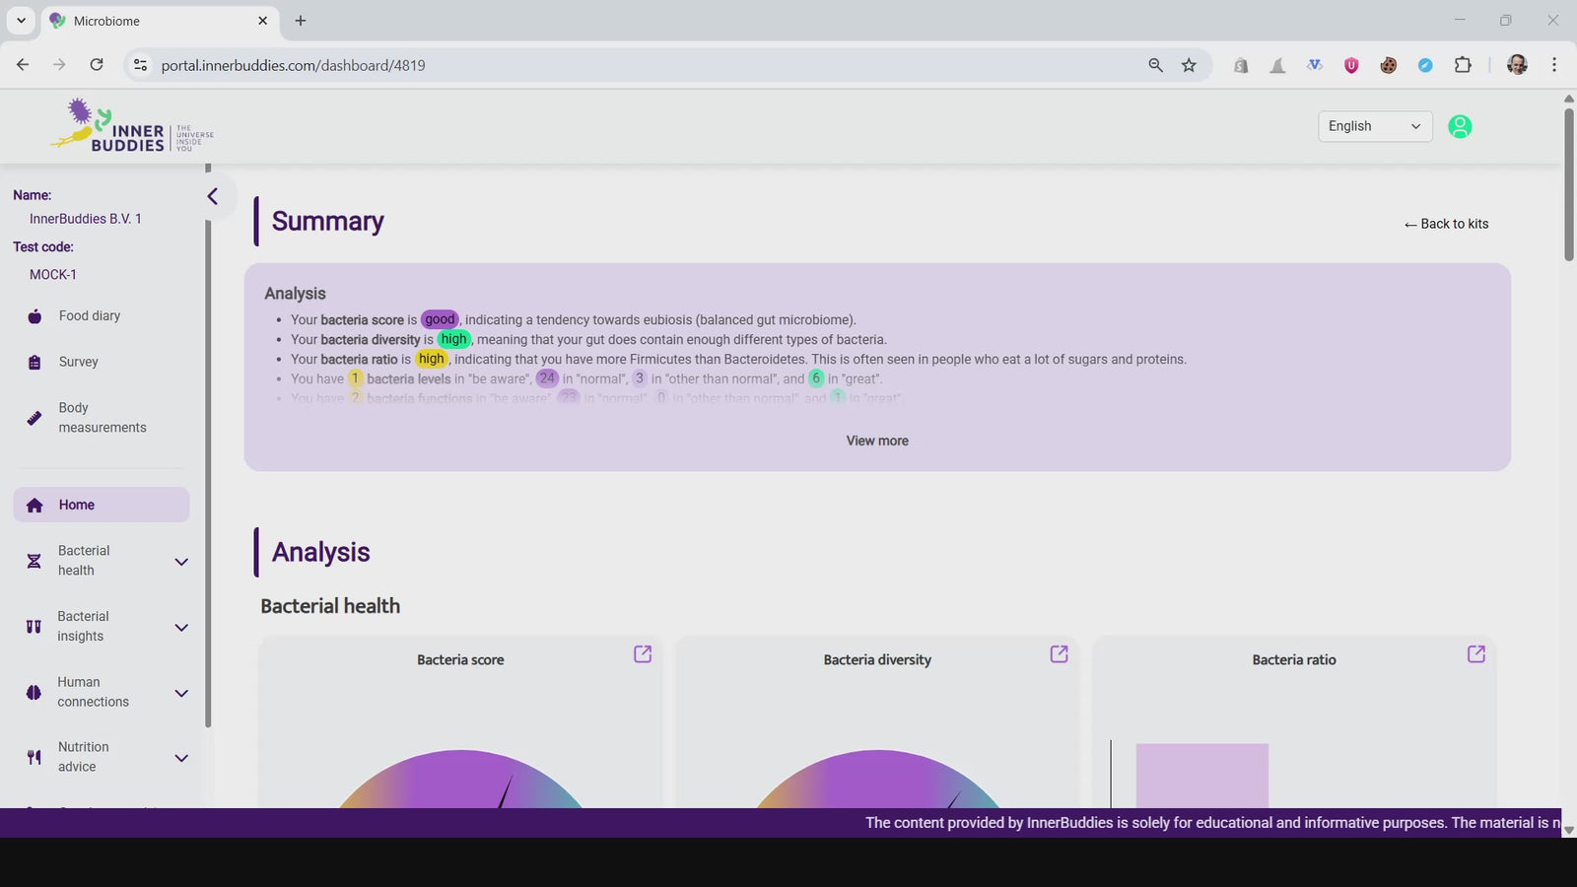Image resolution: width=1577 pixels, height=887 pixels.
Task: Expand the Human connections section
Action: click(181, 693)
